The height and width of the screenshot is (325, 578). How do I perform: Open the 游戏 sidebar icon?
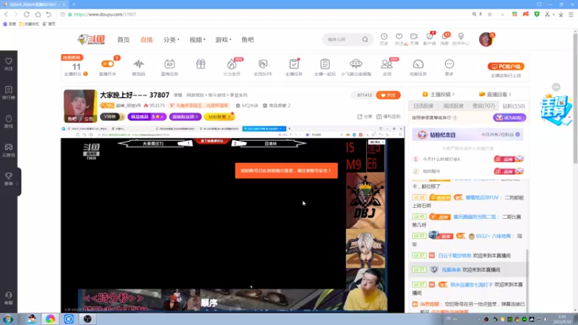tap(9, 121)
